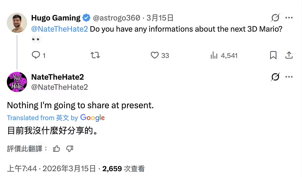Click the Google link in the translation credit

tap(92, 118)
